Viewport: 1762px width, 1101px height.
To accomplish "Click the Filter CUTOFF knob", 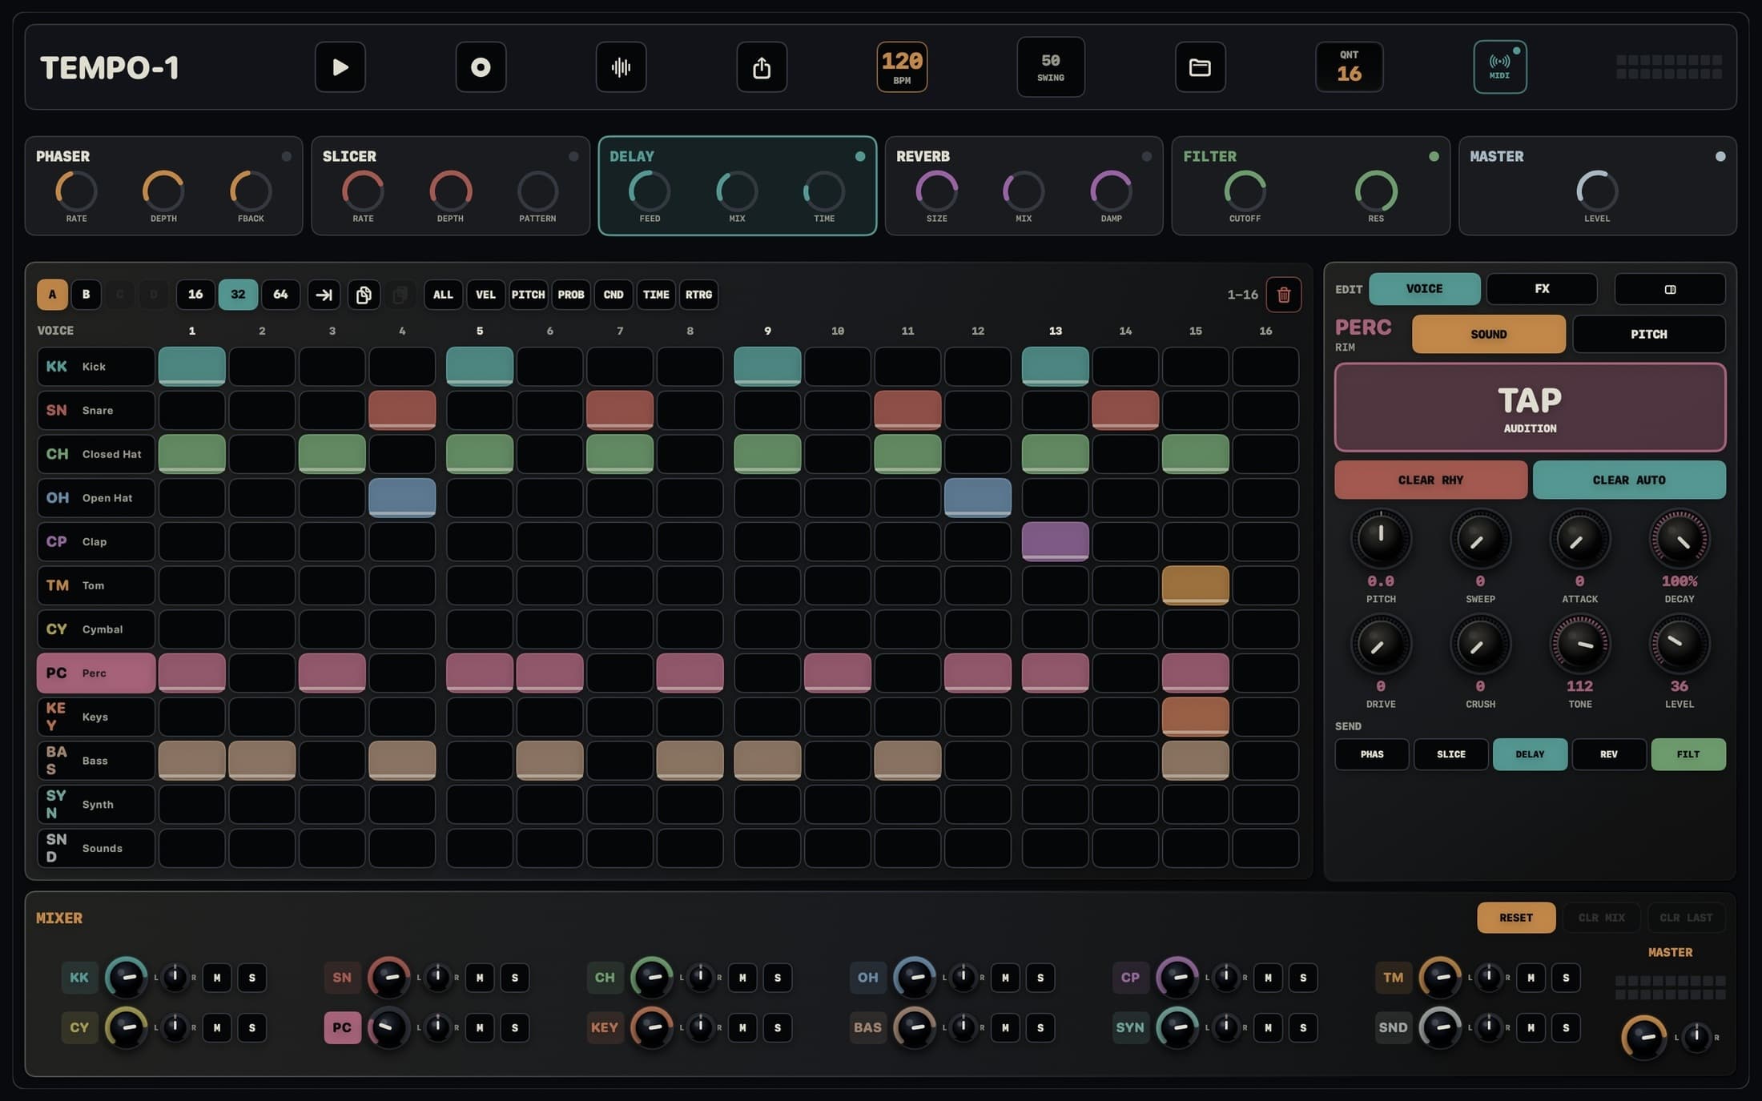I will pos(1245,191).
